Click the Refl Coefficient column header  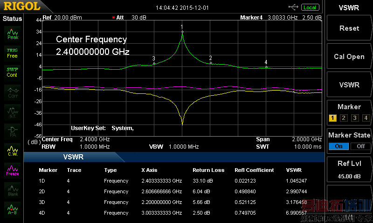pos(254,170)
